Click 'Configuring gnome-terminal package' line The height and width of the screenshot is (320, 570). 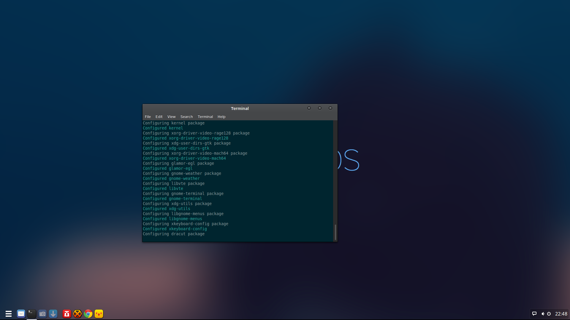pyautogui.click(x=183, y=193)
